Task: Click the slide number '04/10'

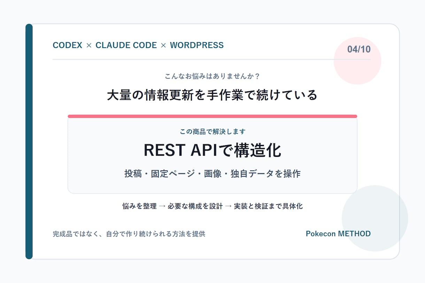Action: [x=359, y=49]
